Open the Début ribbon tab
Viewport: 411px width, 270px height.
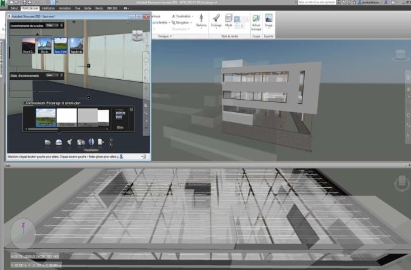15,8
